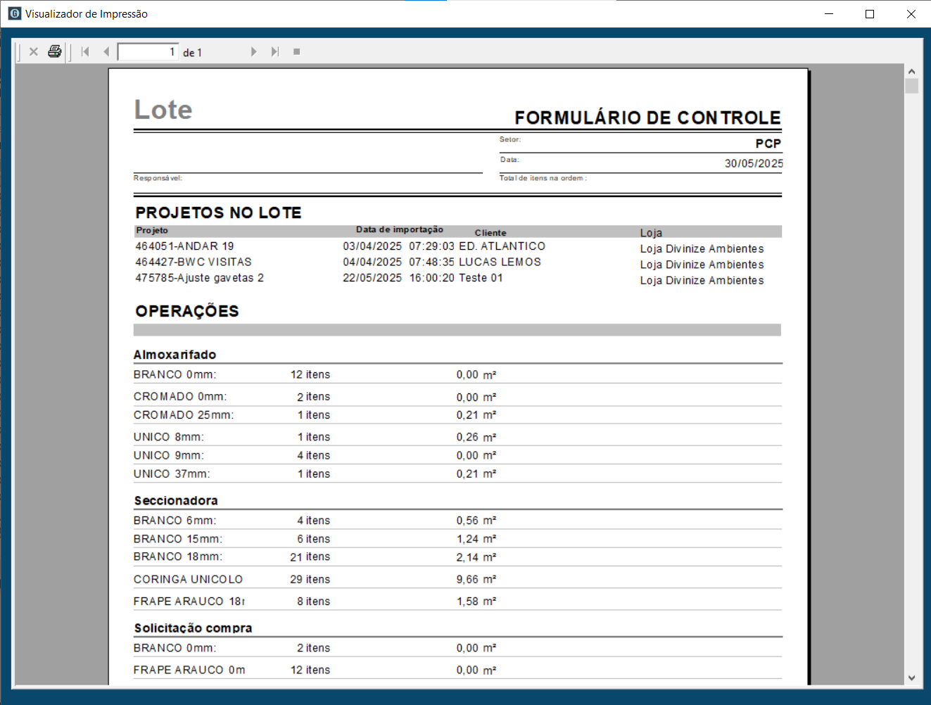This screenshot has width=931, height=705.
Task: Click the 1,24 m² area value
Action: (476, 539)
